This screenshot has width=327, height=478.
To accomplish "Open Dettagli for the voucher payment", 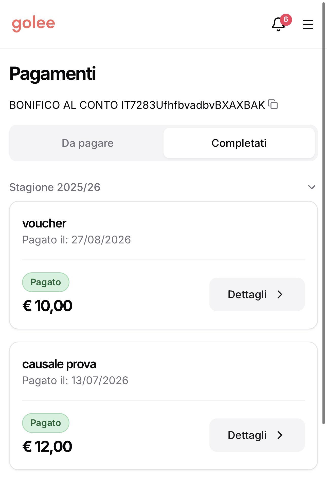I will click(x=257, y=294).
